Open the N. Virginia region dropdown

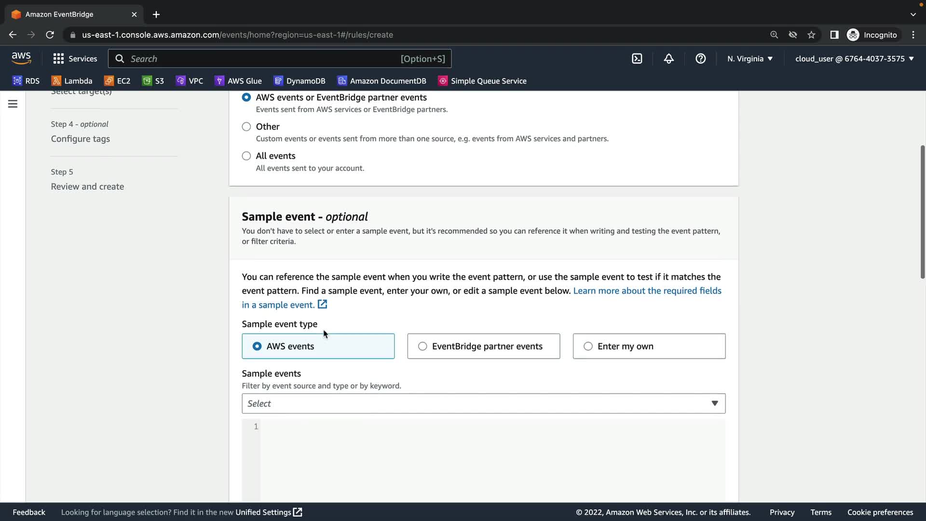coord(749,59)
